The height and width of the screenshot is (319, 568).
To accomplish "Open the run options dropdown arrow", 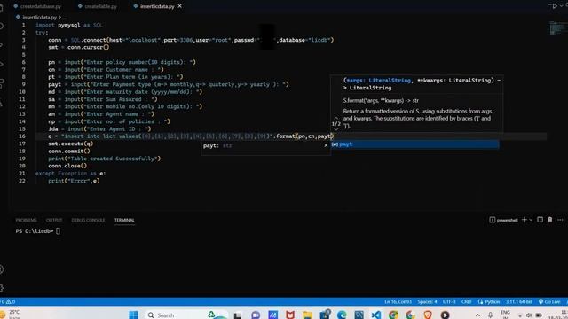I will [562, 6].
